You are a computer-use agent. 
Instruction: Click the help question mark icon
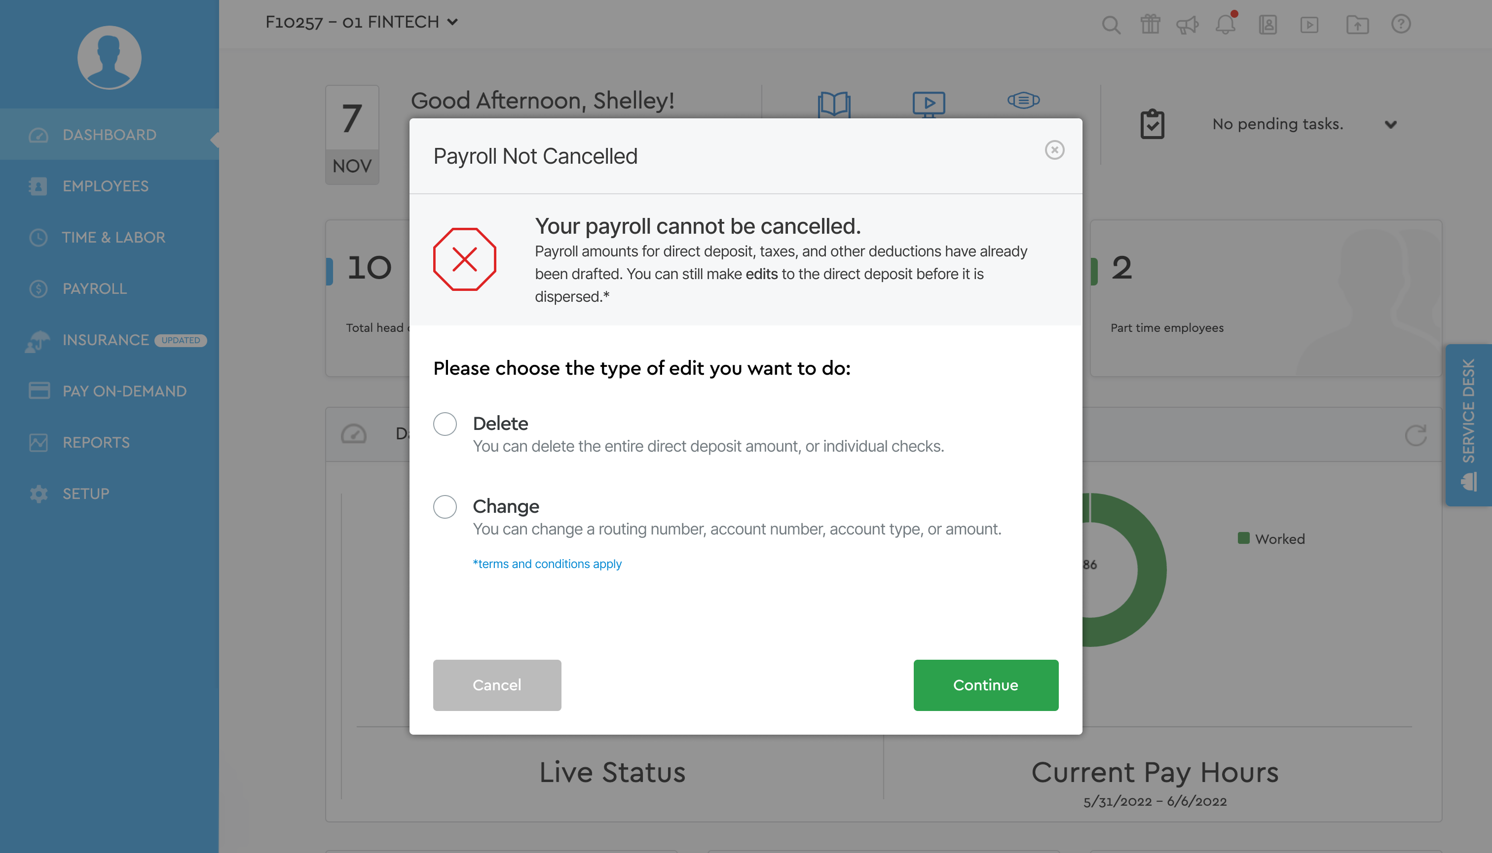(x=1401, y=25)
